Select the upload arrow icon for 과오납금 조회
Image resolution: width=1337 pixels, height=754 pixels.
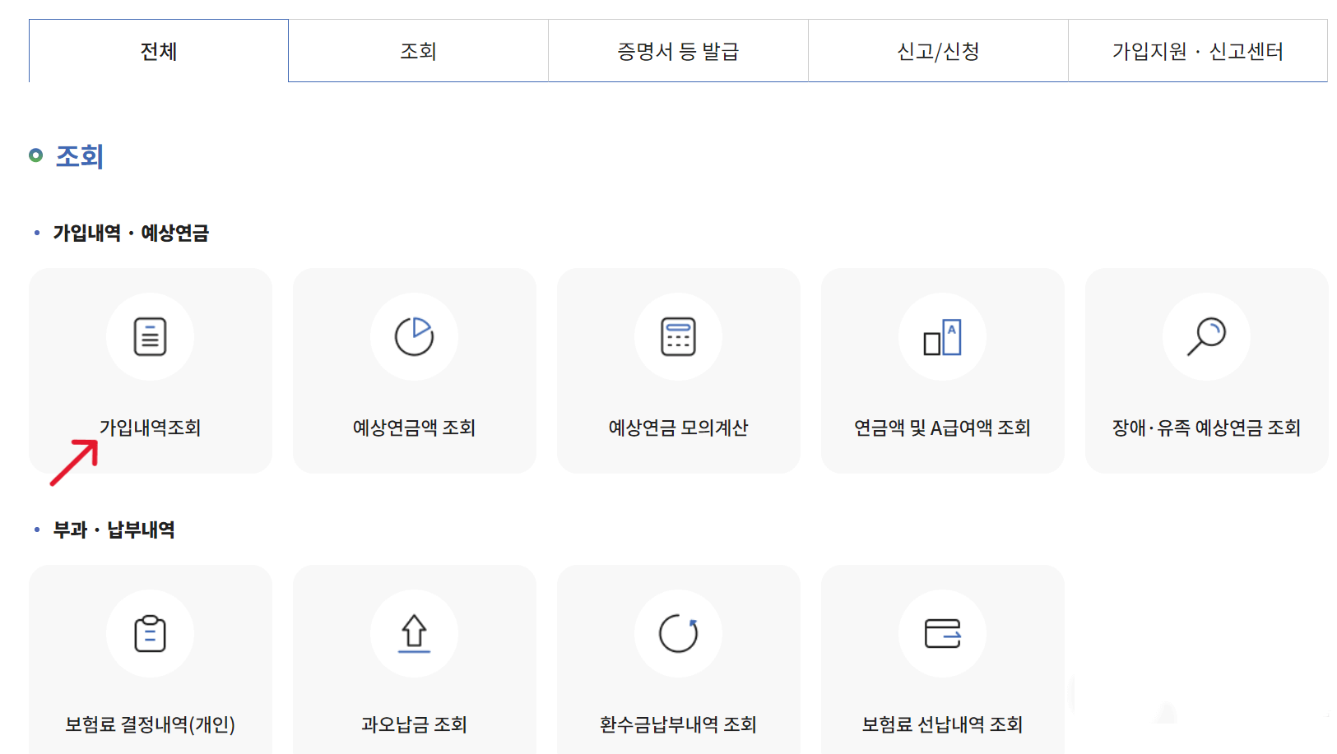pyautogui.click(x=415, y=633)
